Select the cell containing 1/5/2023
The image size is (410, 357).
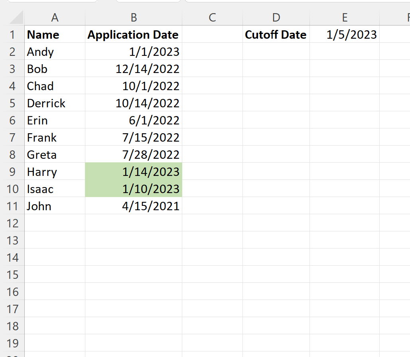coord(345,34)
